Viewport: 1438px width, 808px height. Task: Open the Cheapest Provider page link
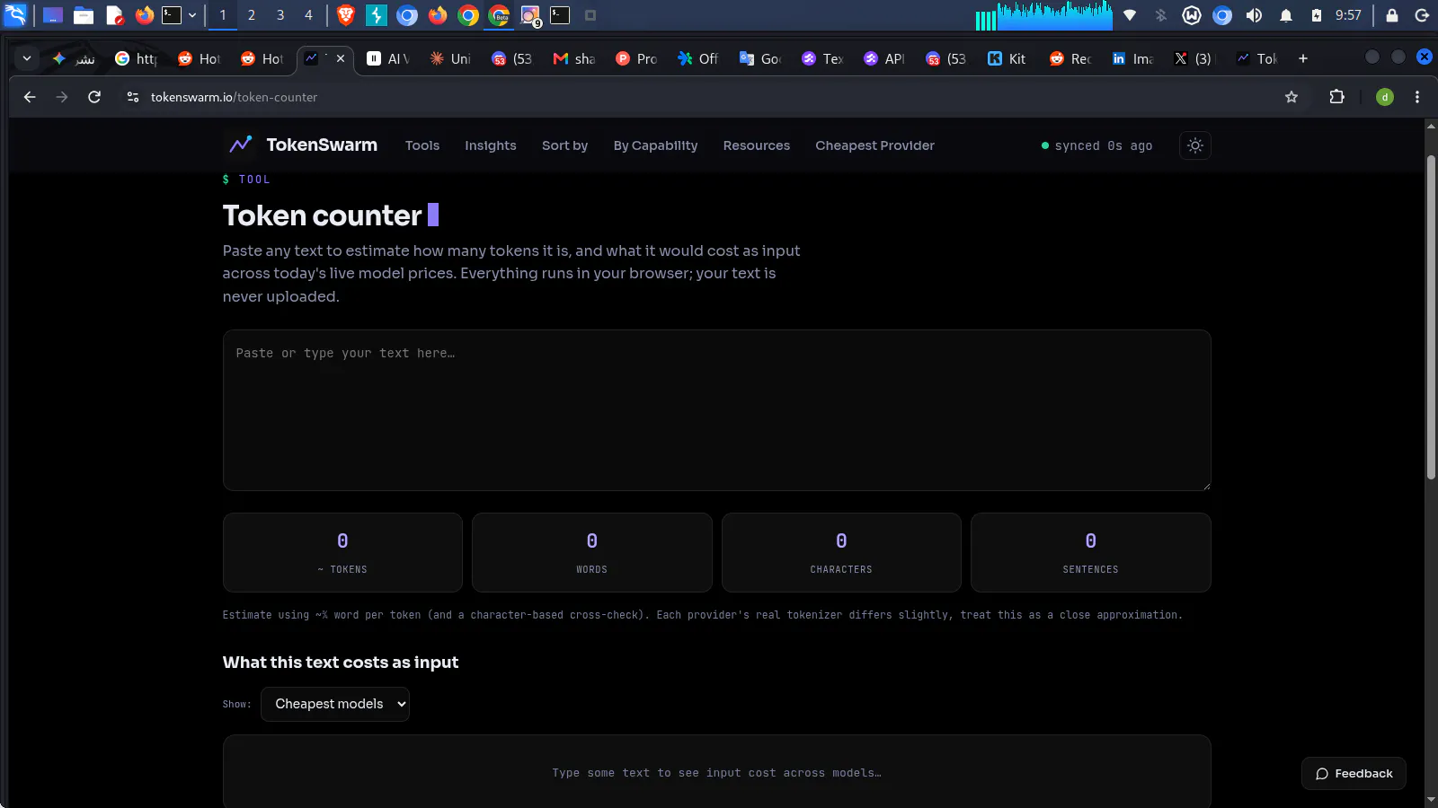coord(874,145)
